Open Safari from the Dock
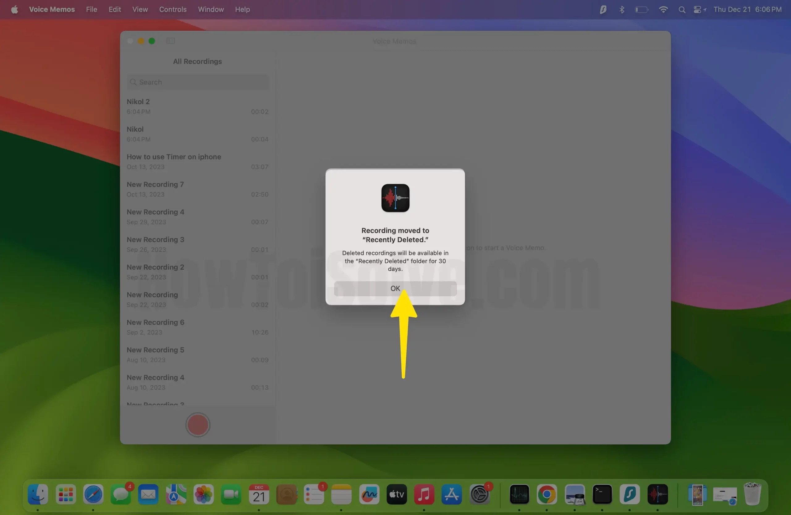 [x=93, y=494]
